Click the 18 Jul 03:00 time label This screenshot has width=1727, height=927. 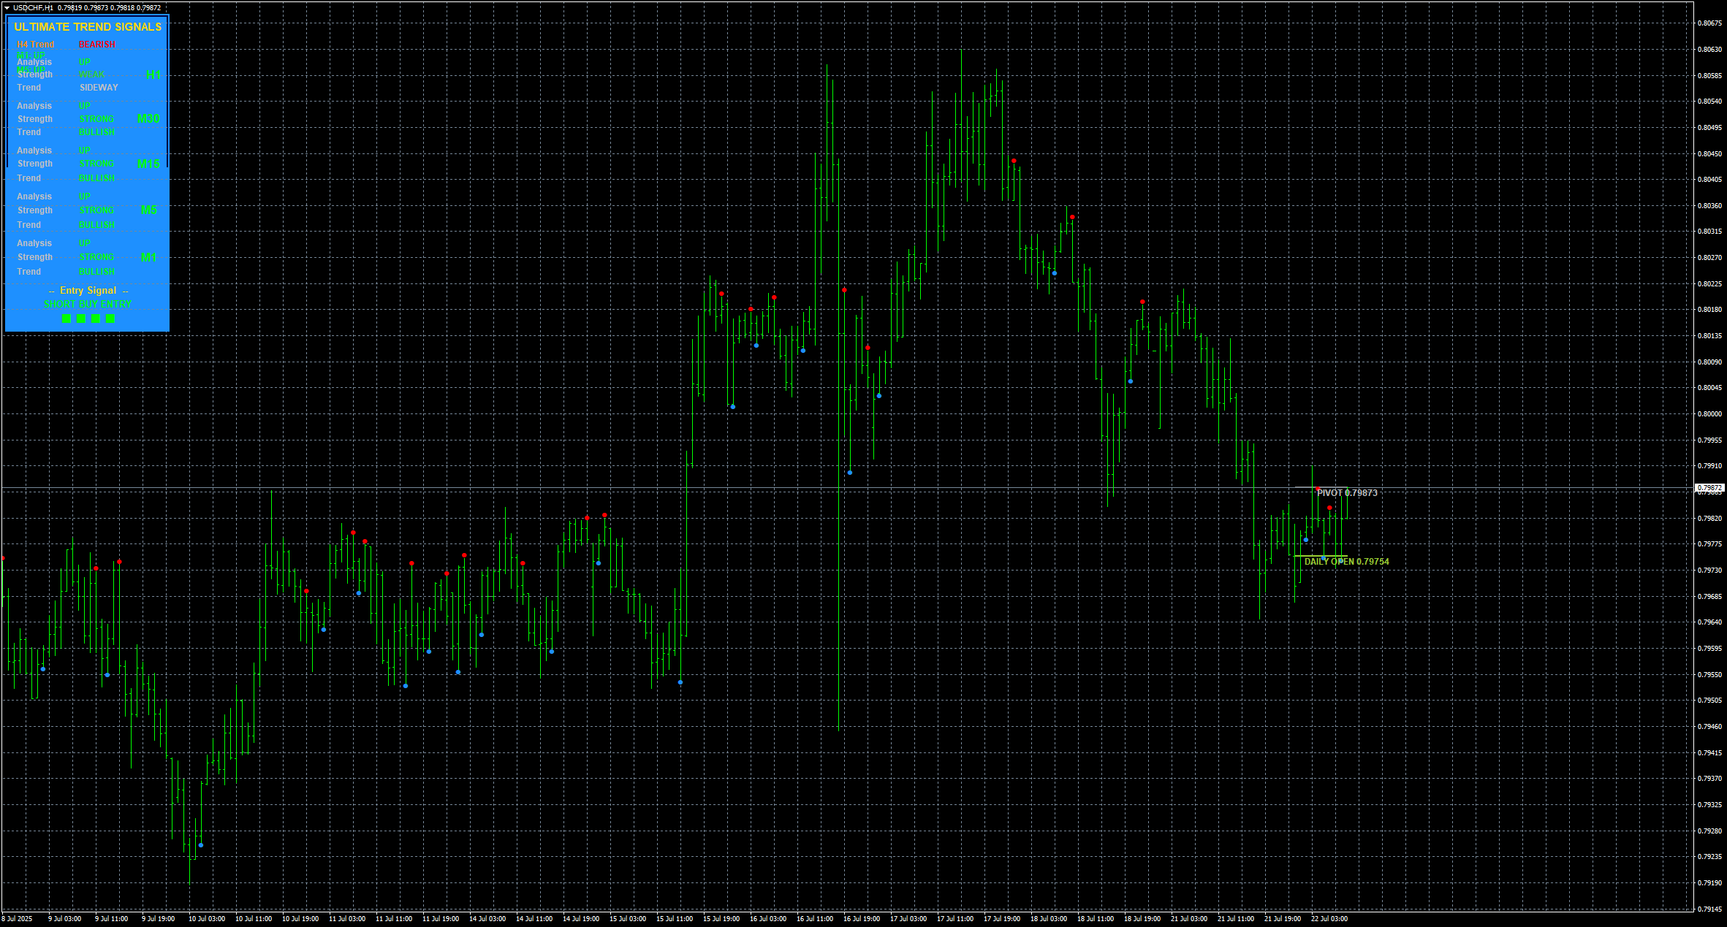1049,919
